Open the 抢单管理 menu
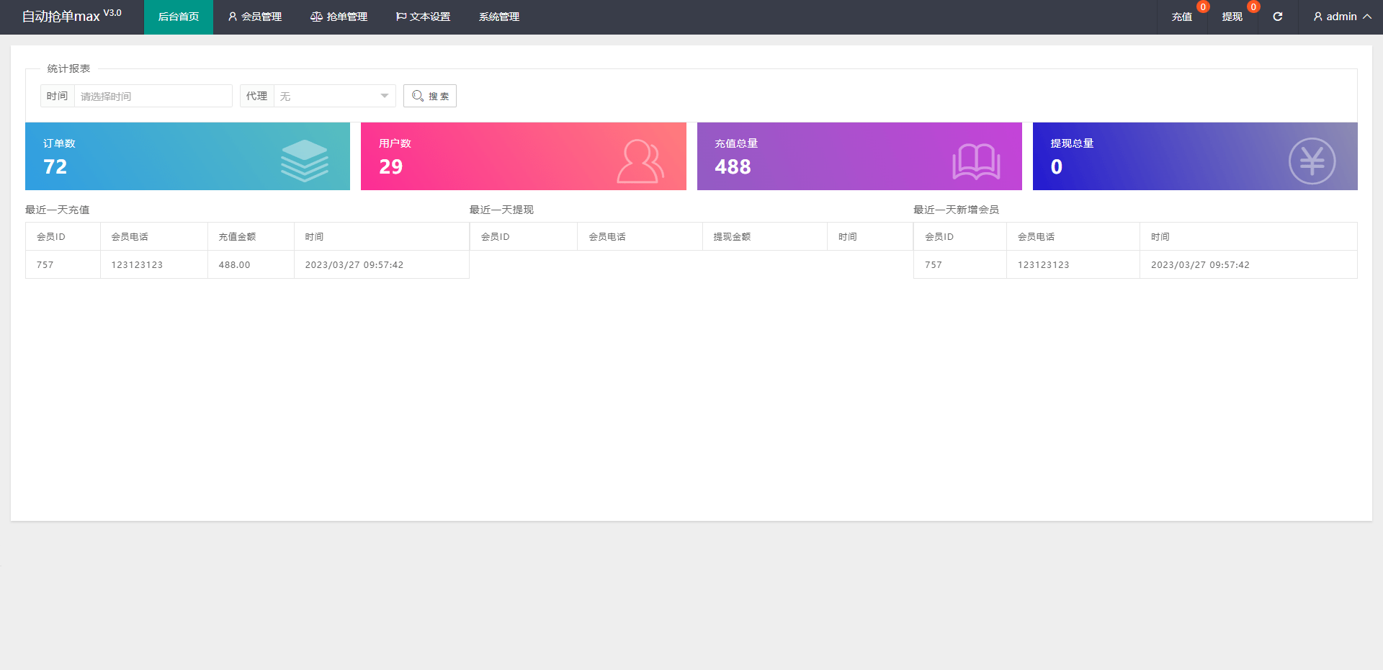 tap(339, 17)
